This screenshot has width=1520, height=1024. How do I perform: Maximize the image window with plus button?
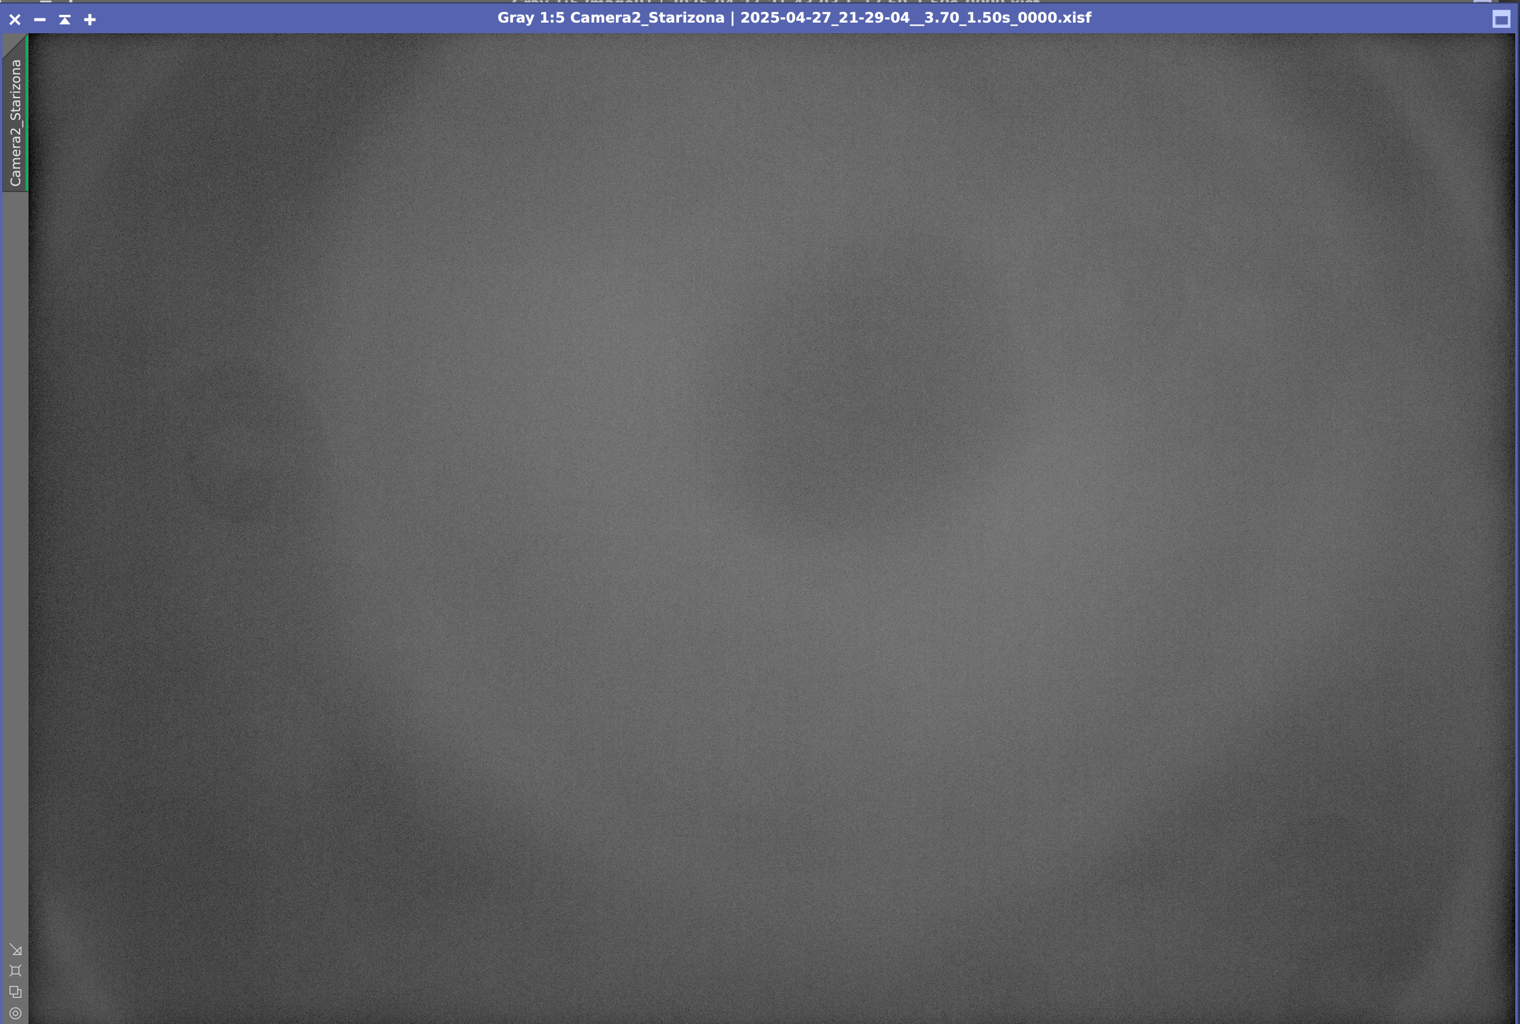(90, 20)
